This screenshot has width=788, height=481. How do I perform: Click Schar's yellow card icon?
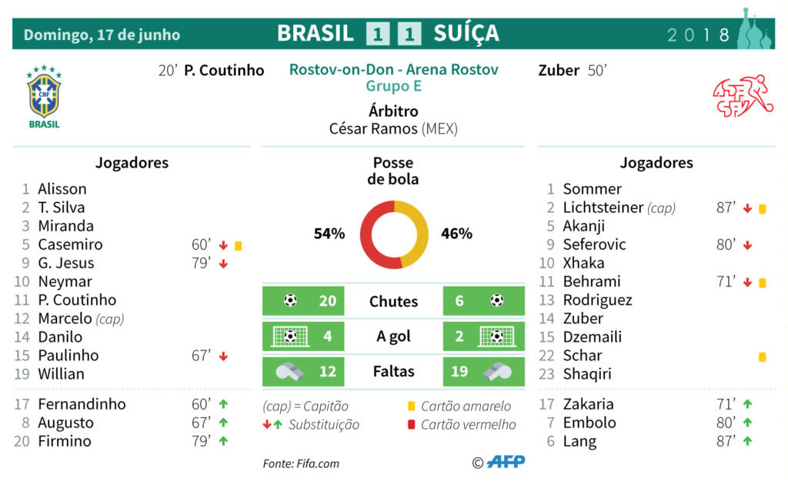(763, 357)
